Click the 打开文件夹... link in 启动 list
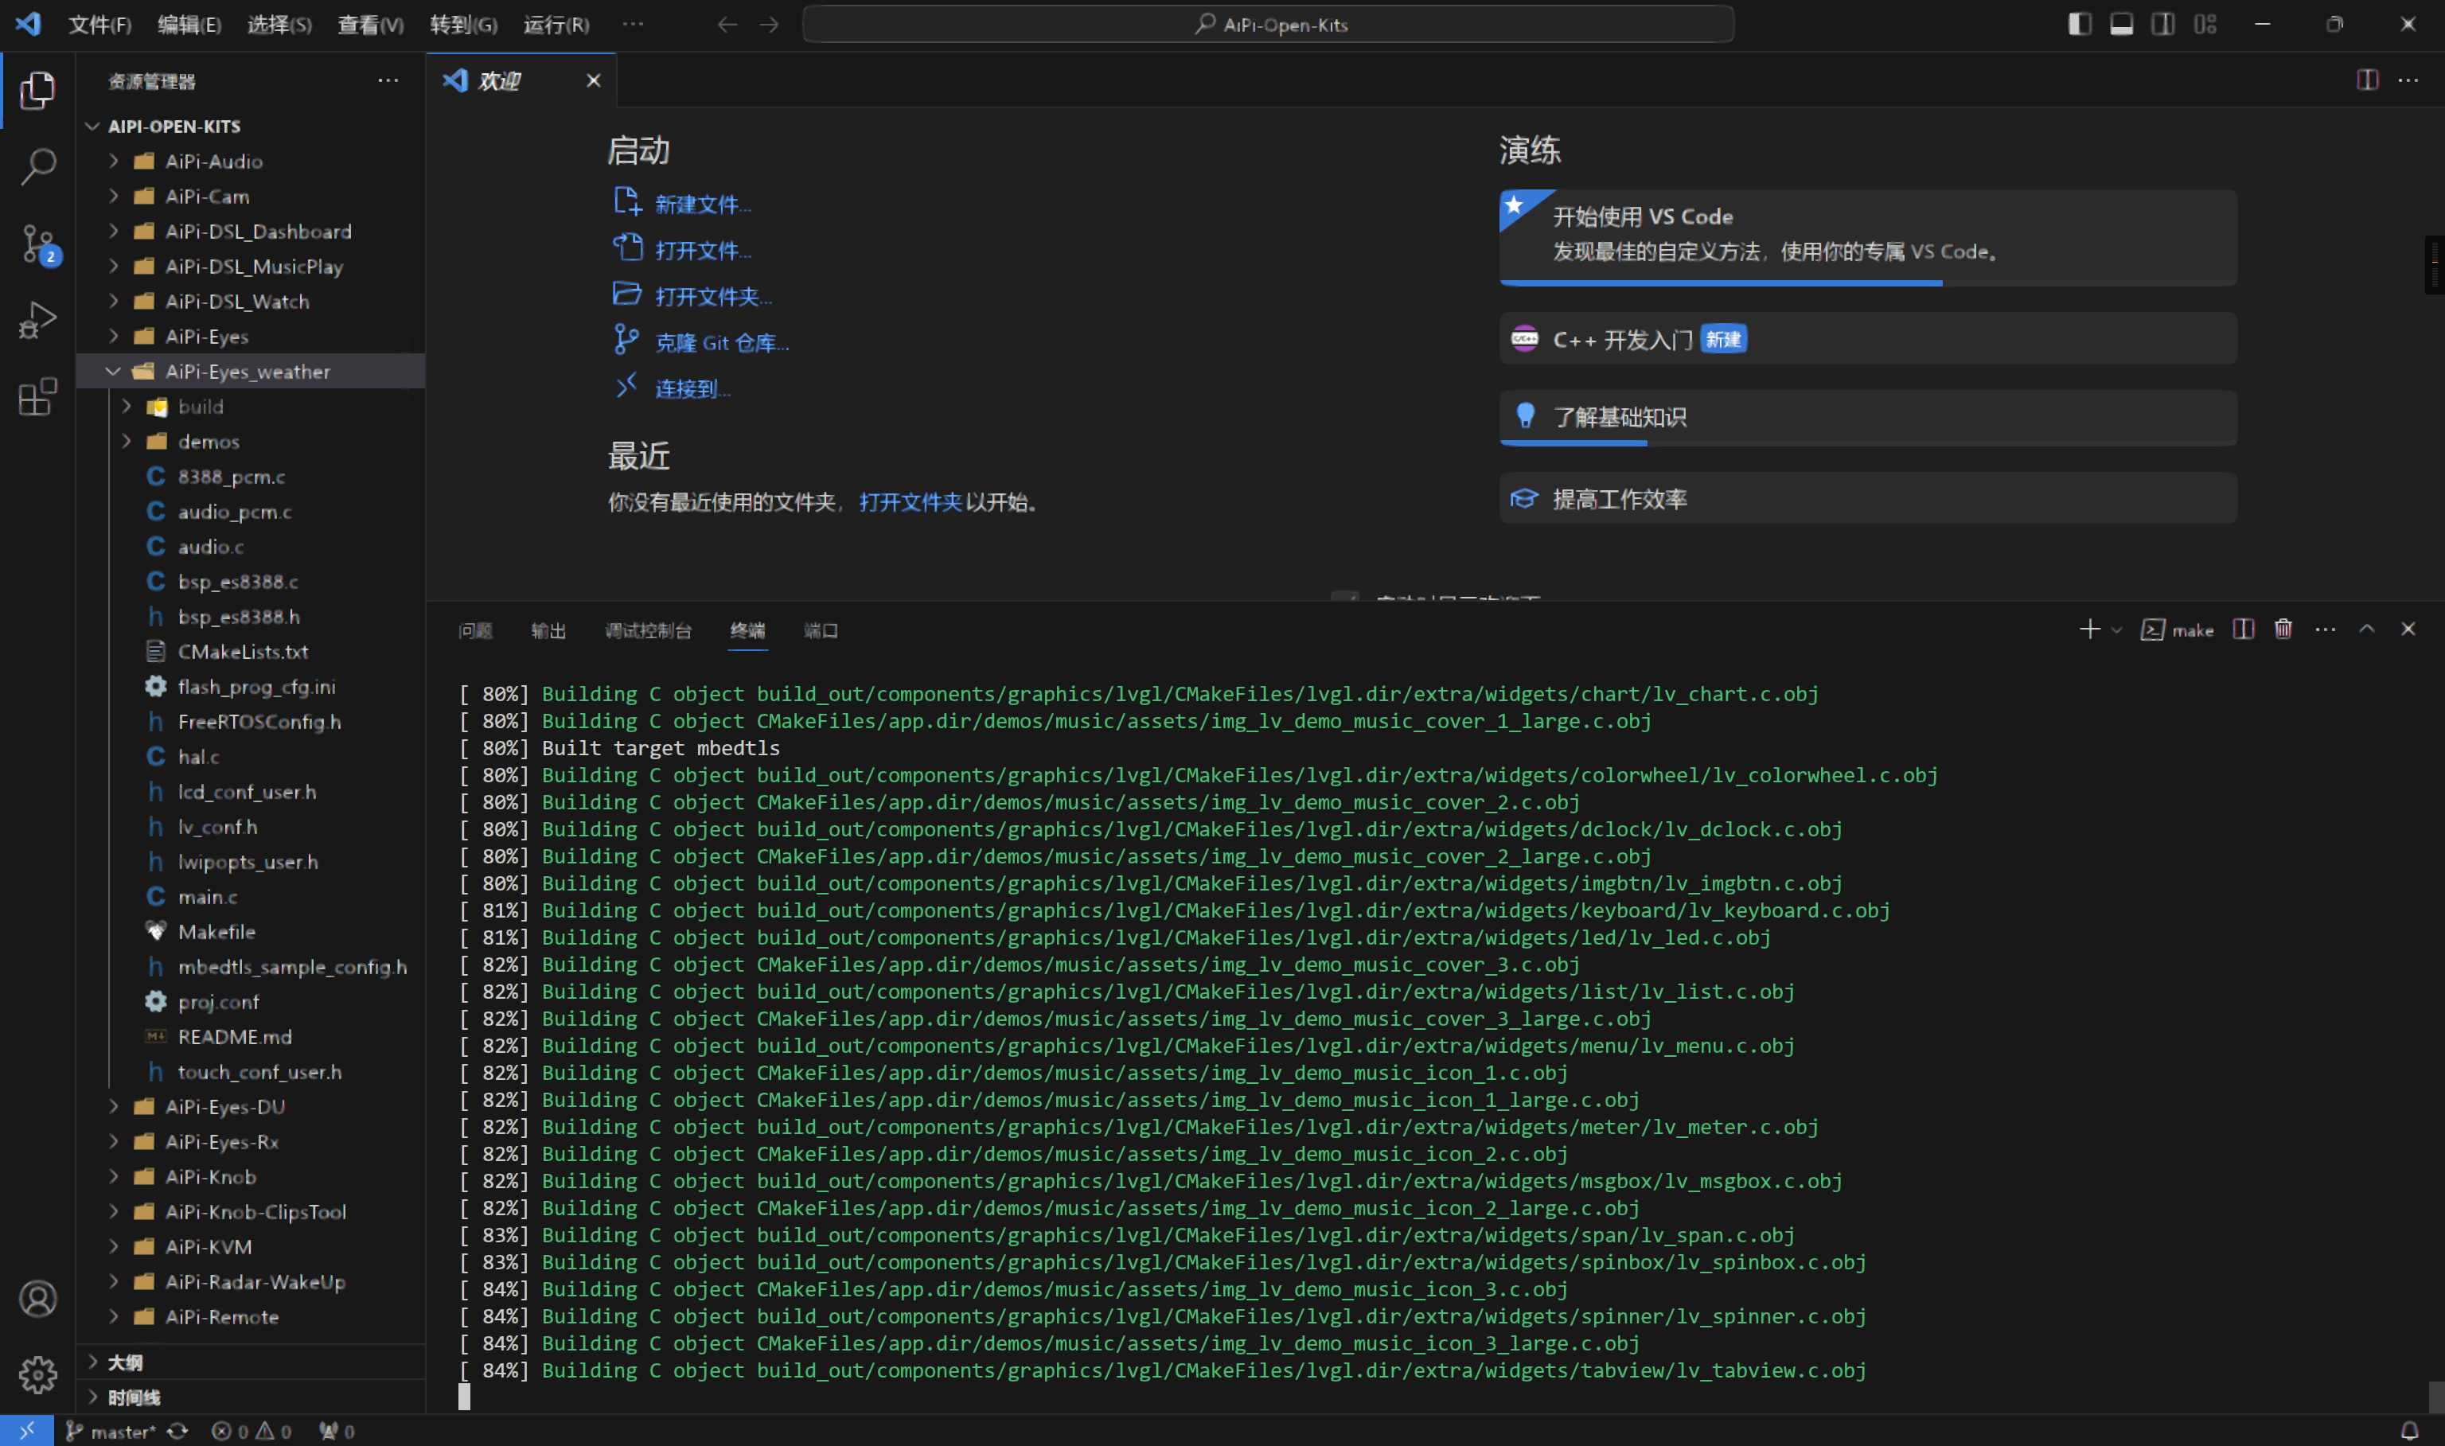The height and width of the screenshot is (1446, 2445). tap(713, 297)
